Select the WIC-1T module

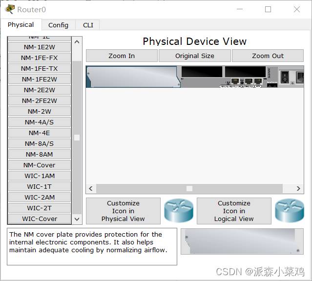point(40,187)
